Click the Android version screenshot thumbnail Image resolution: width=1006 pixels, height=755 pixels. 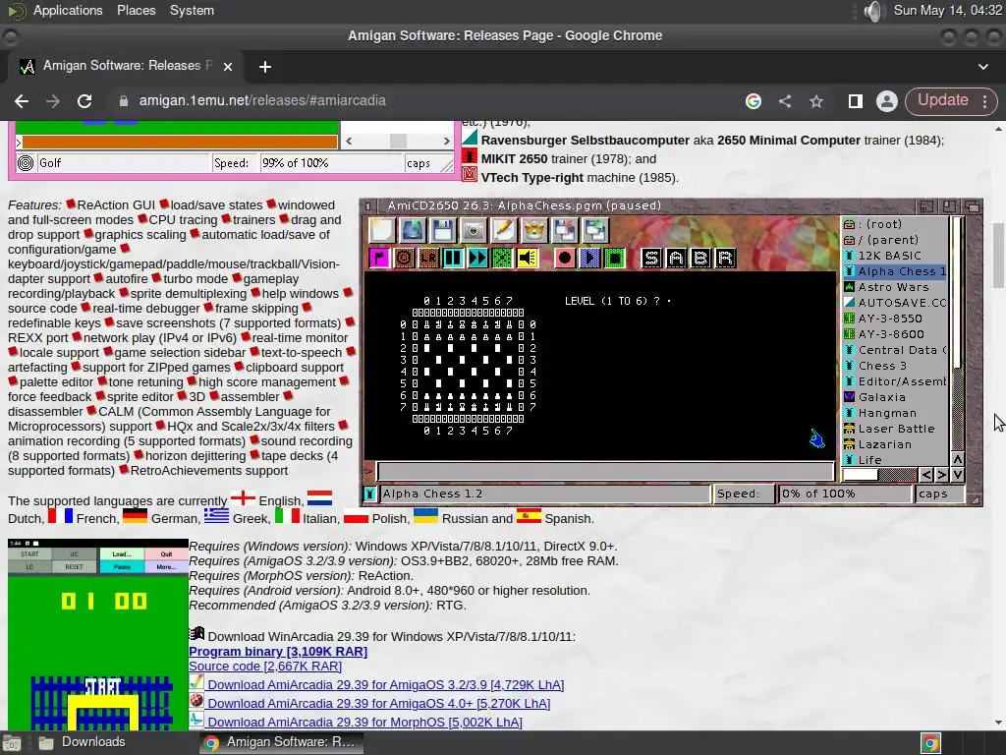[x=98, y=634]
